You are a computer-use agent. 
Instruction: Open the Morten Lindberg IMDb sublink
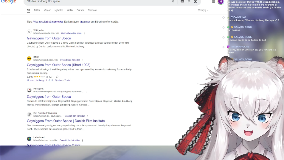pyautogui.click(x=35, y=80)
